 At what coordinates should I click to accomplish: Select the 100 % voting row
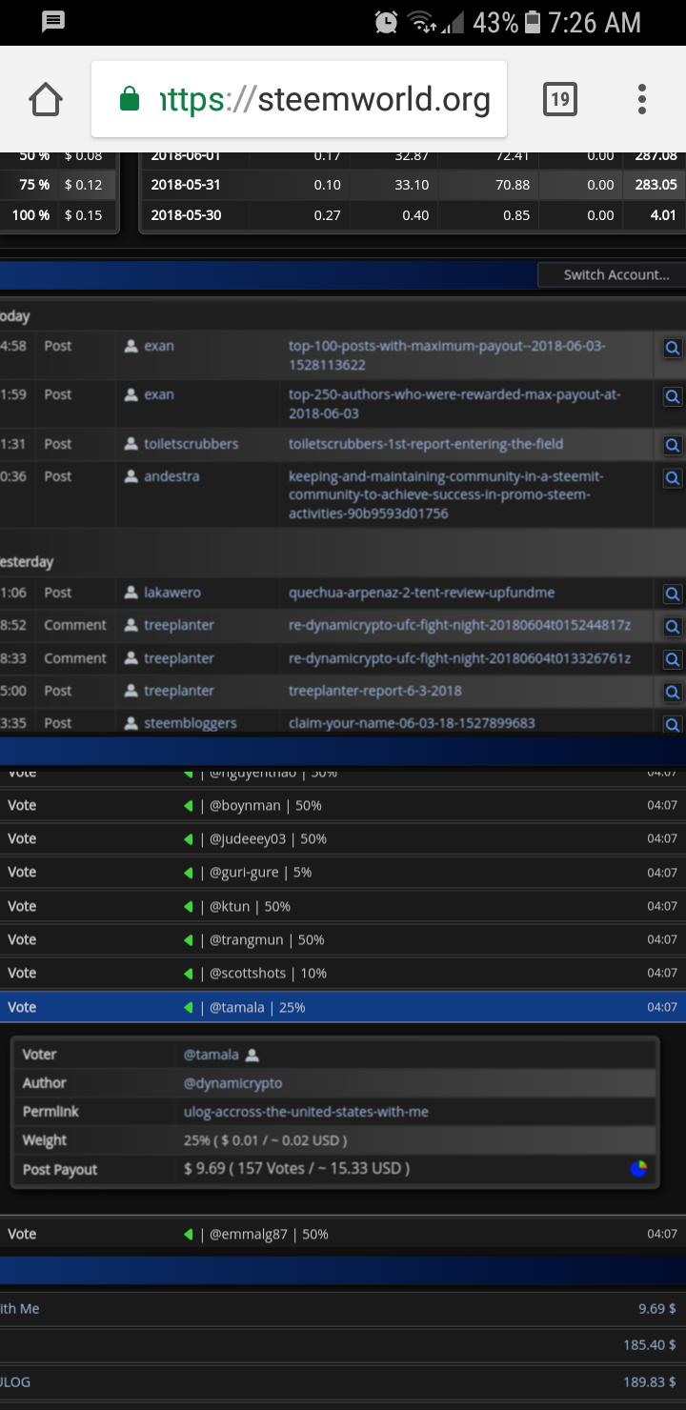point(58,215)
